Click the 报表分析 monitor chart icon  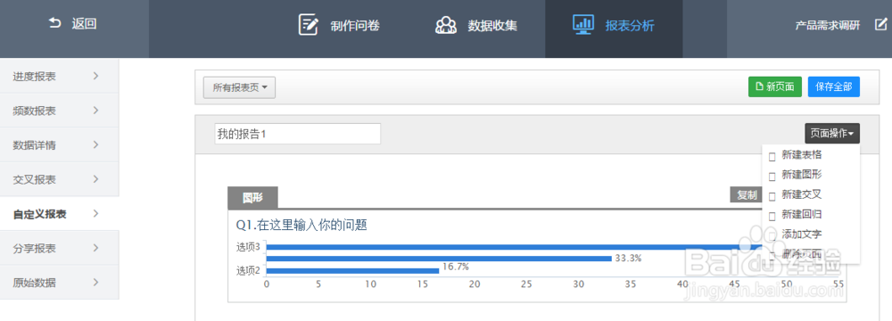click(583, 24)
